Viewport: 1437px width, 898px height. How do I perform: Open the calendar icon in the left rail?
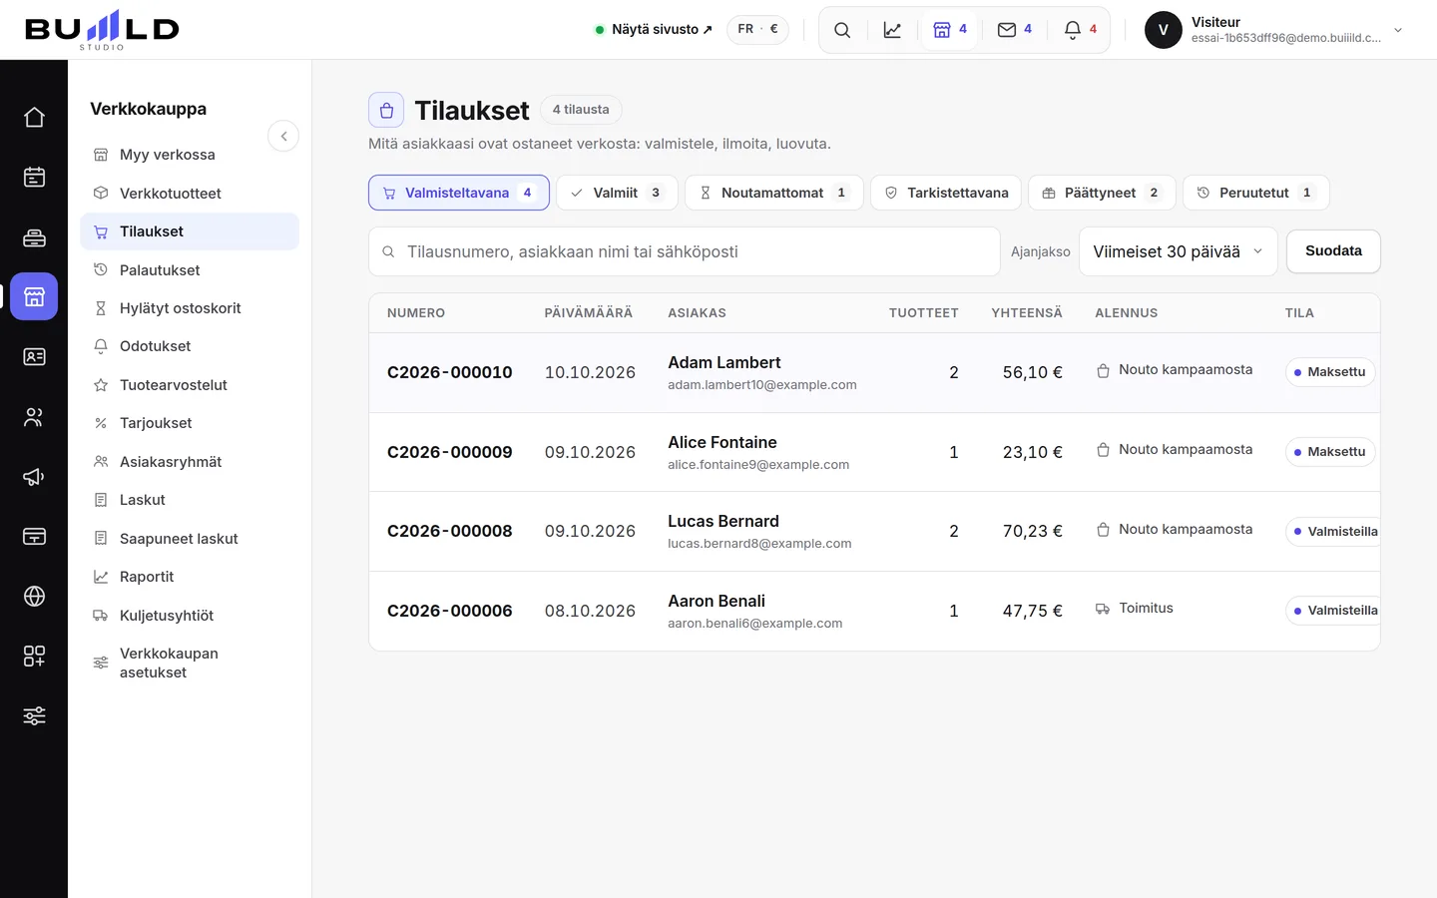[x=34, y=178]
